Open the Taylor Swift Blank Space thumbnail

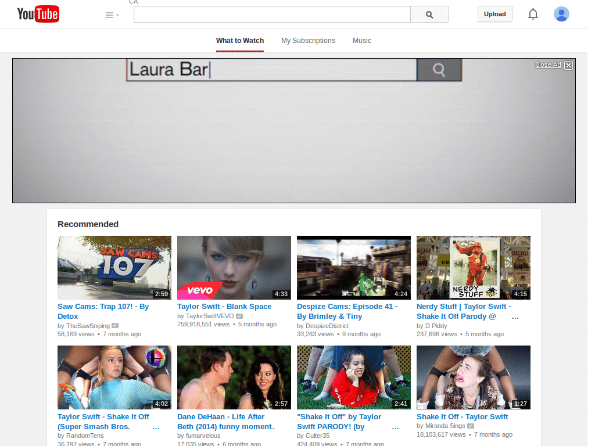(234, 268)
